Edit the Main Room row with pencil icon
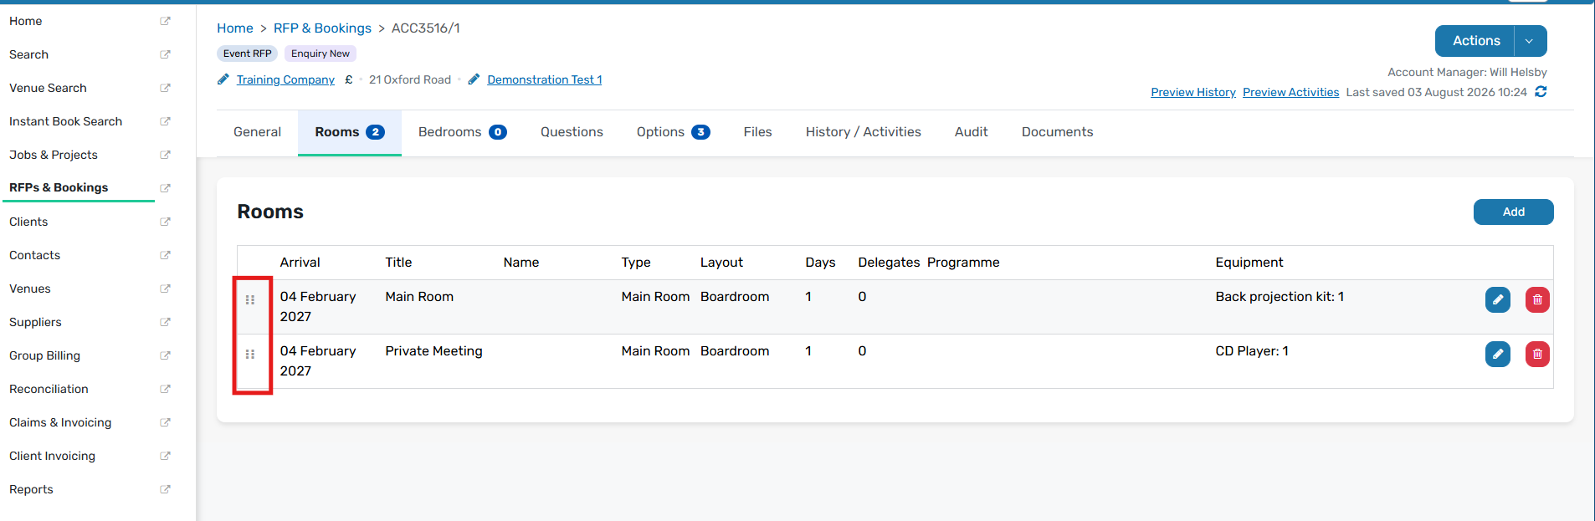1595x521 pixels. click(x=1497, y=299)
